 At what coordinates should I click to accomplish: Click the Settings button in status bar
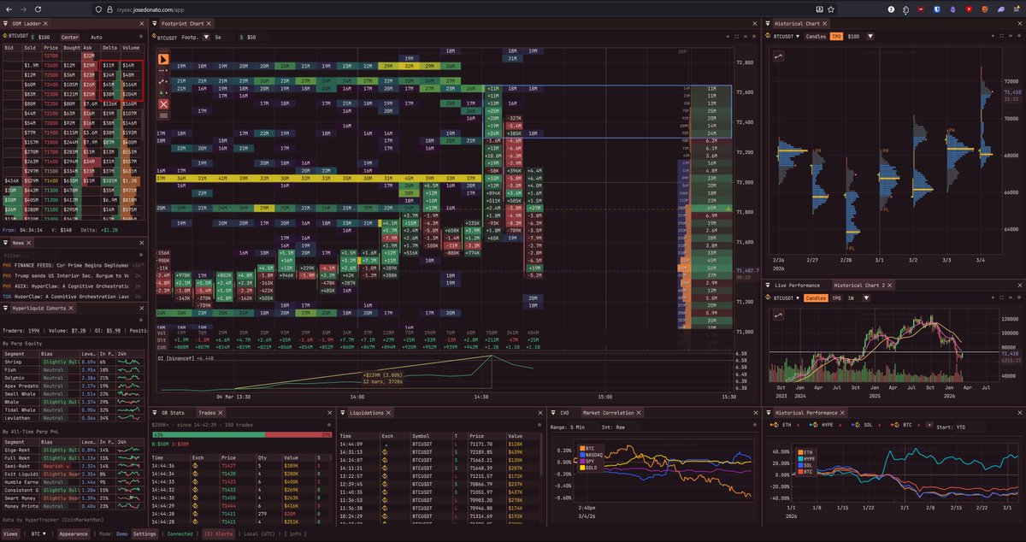(144, 533)
